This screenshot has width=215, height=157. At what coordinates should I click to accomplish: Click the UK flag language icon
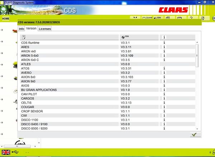tap(6, 152)
